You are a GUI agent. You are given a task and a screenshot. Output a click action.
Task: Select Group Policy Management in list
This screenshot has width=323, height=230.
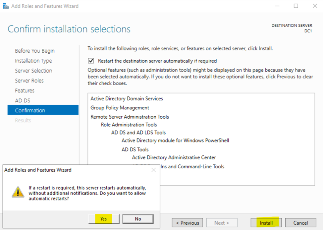point(120,108)
